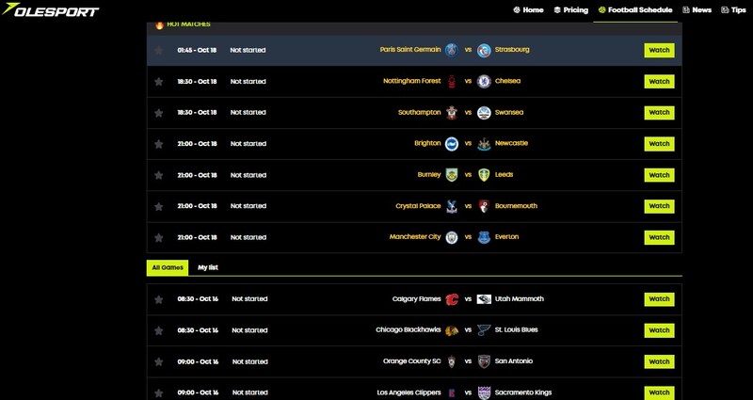This screenshot has height=400, width=753.
Task: Click the Paris Saint Germain team crest
Action: tap(452, 50)
